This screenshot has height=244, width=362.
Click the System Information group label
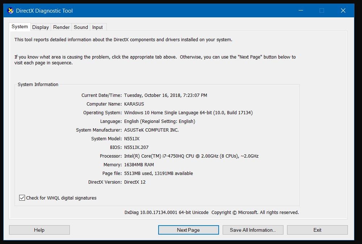(38, 85)
